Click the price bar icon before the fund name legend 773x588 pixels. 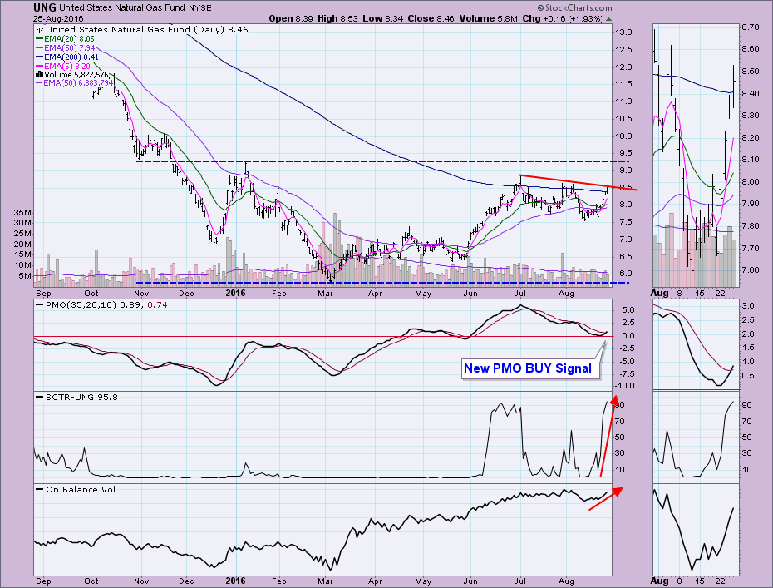(37, 28)
